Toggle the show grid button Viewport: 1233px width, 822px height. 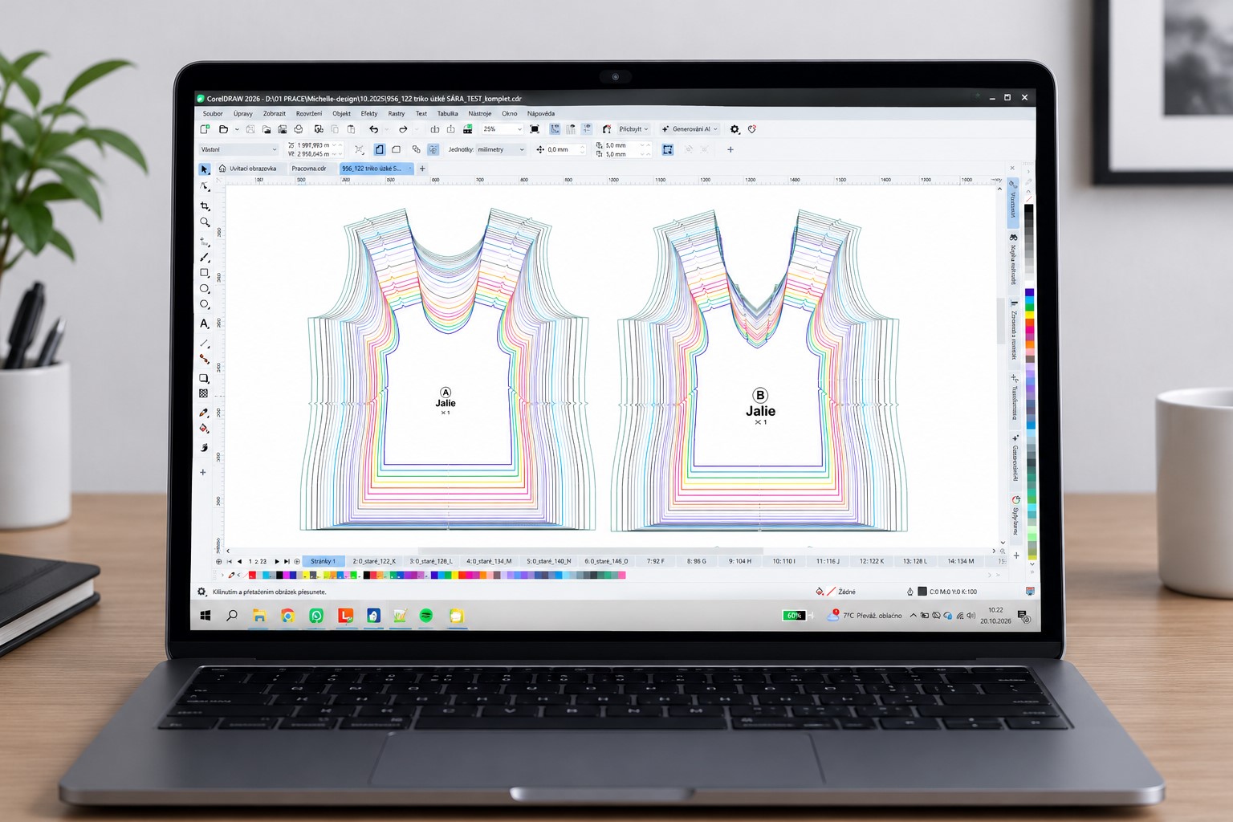click(x=571, y=129)
